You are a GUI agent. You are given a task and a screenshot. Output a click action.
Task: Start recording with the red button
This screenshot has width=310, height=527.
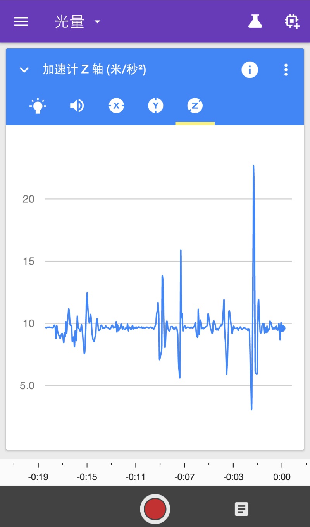pos(155,509)
